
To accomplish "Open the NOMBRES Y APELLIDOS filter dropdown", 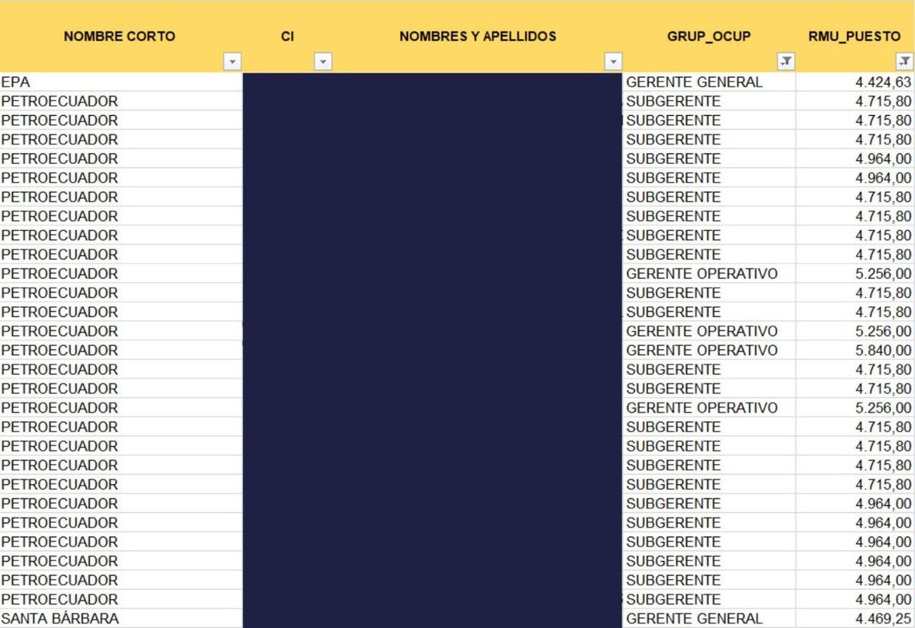I will pyautogui.click(x=613, y=62).
